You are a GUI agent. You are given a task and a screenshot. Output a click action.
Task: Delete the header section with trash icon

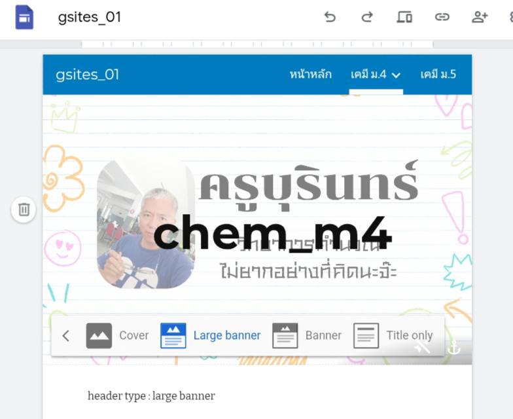coord(24,209)
